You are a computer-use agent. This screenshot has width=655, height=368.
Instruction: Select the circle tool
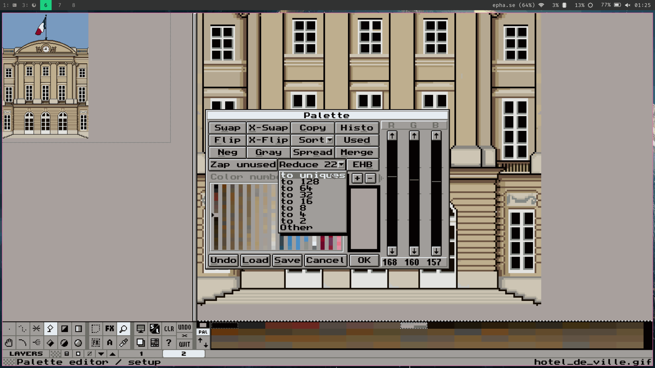pos(64,342)
